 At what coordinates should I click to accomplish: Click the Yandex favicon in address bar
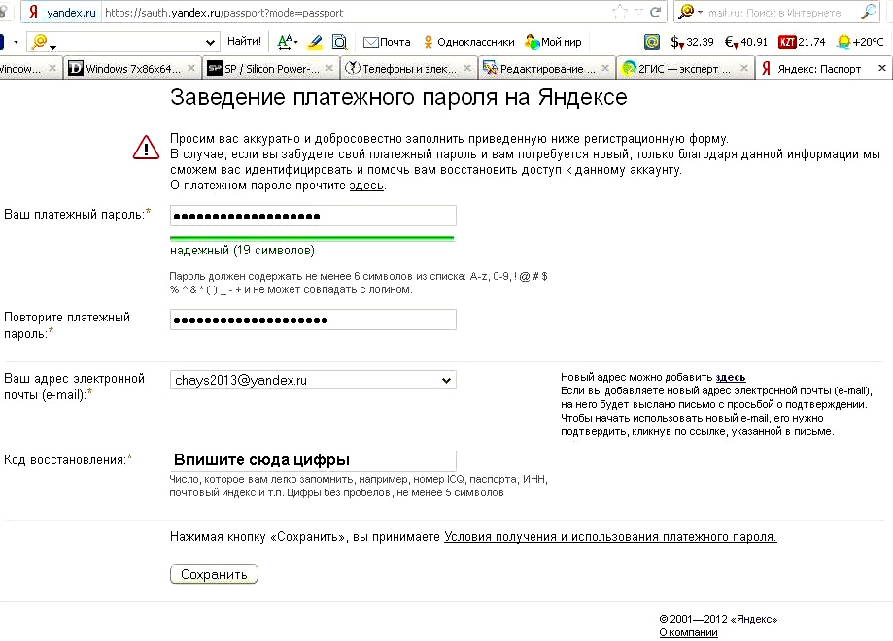tap(34, 12)
